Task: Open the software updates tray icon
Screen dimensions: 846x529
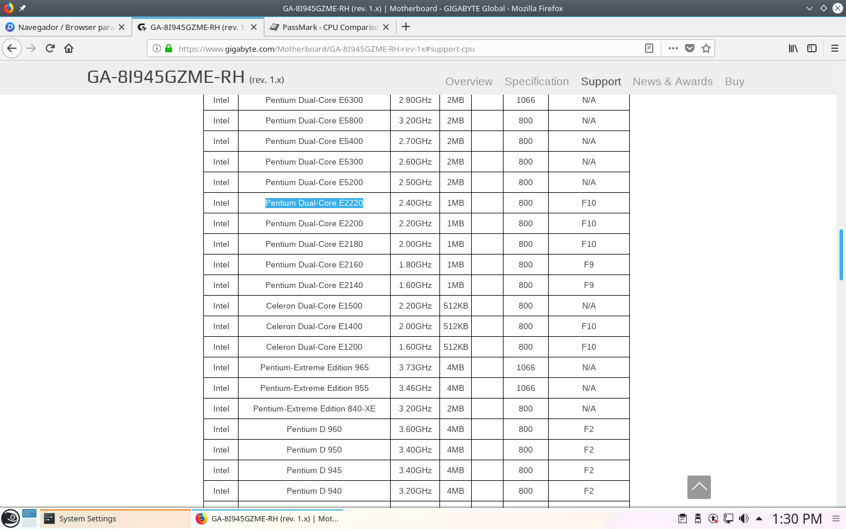Action: click(713, 518)
